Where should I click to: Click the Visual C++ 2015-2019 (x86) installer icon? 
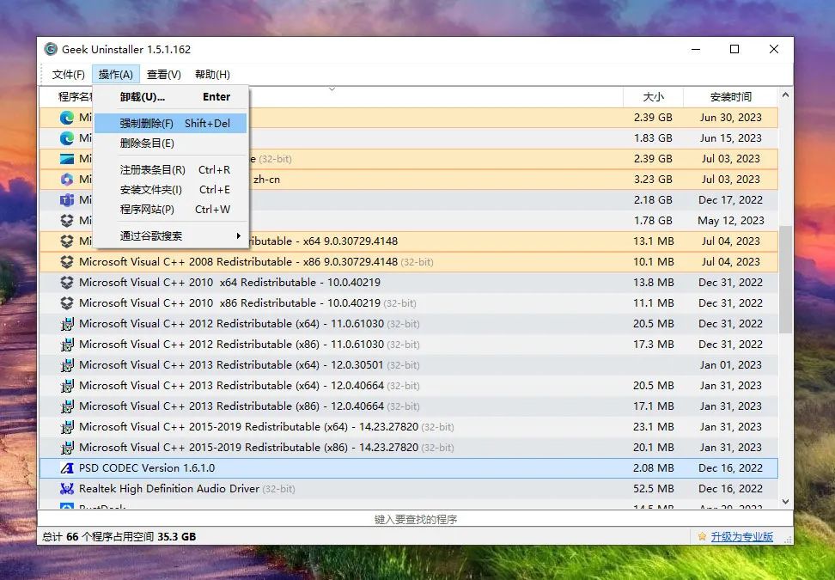pos(67,448)
